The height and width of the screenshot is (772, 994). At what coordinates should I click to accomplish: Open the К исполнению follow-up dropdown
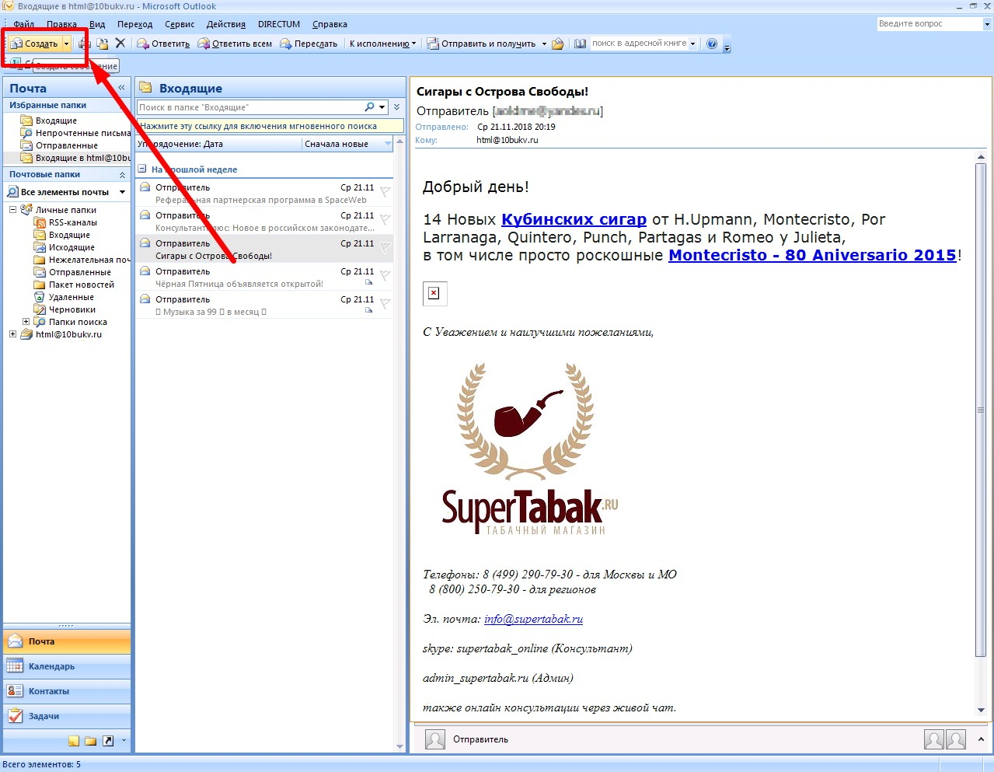(x=382, y=44)
